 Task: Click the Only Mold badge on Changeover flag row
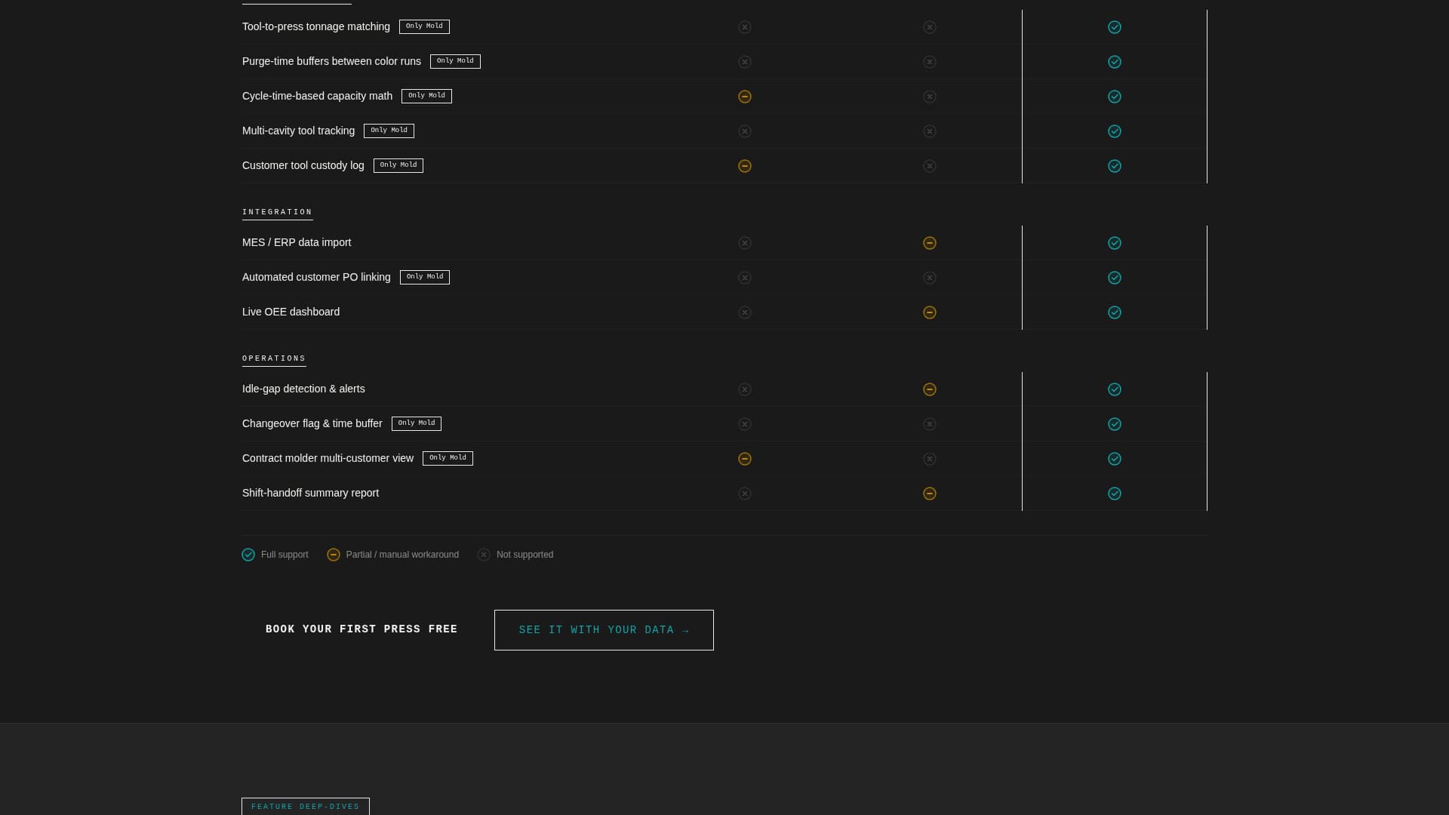(x=416, y=423)
